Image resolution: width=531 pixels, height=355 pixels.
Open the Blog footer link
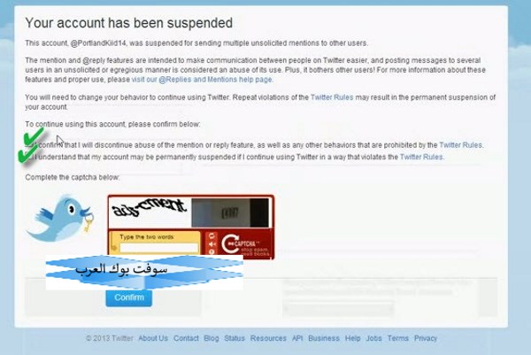(x=212, y=338)
